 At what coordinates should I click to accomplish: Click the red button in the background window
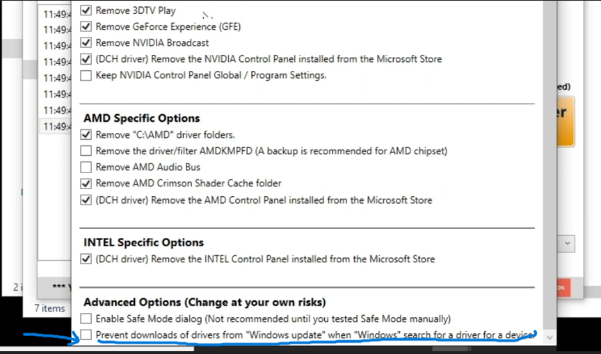tap(563, 288)
